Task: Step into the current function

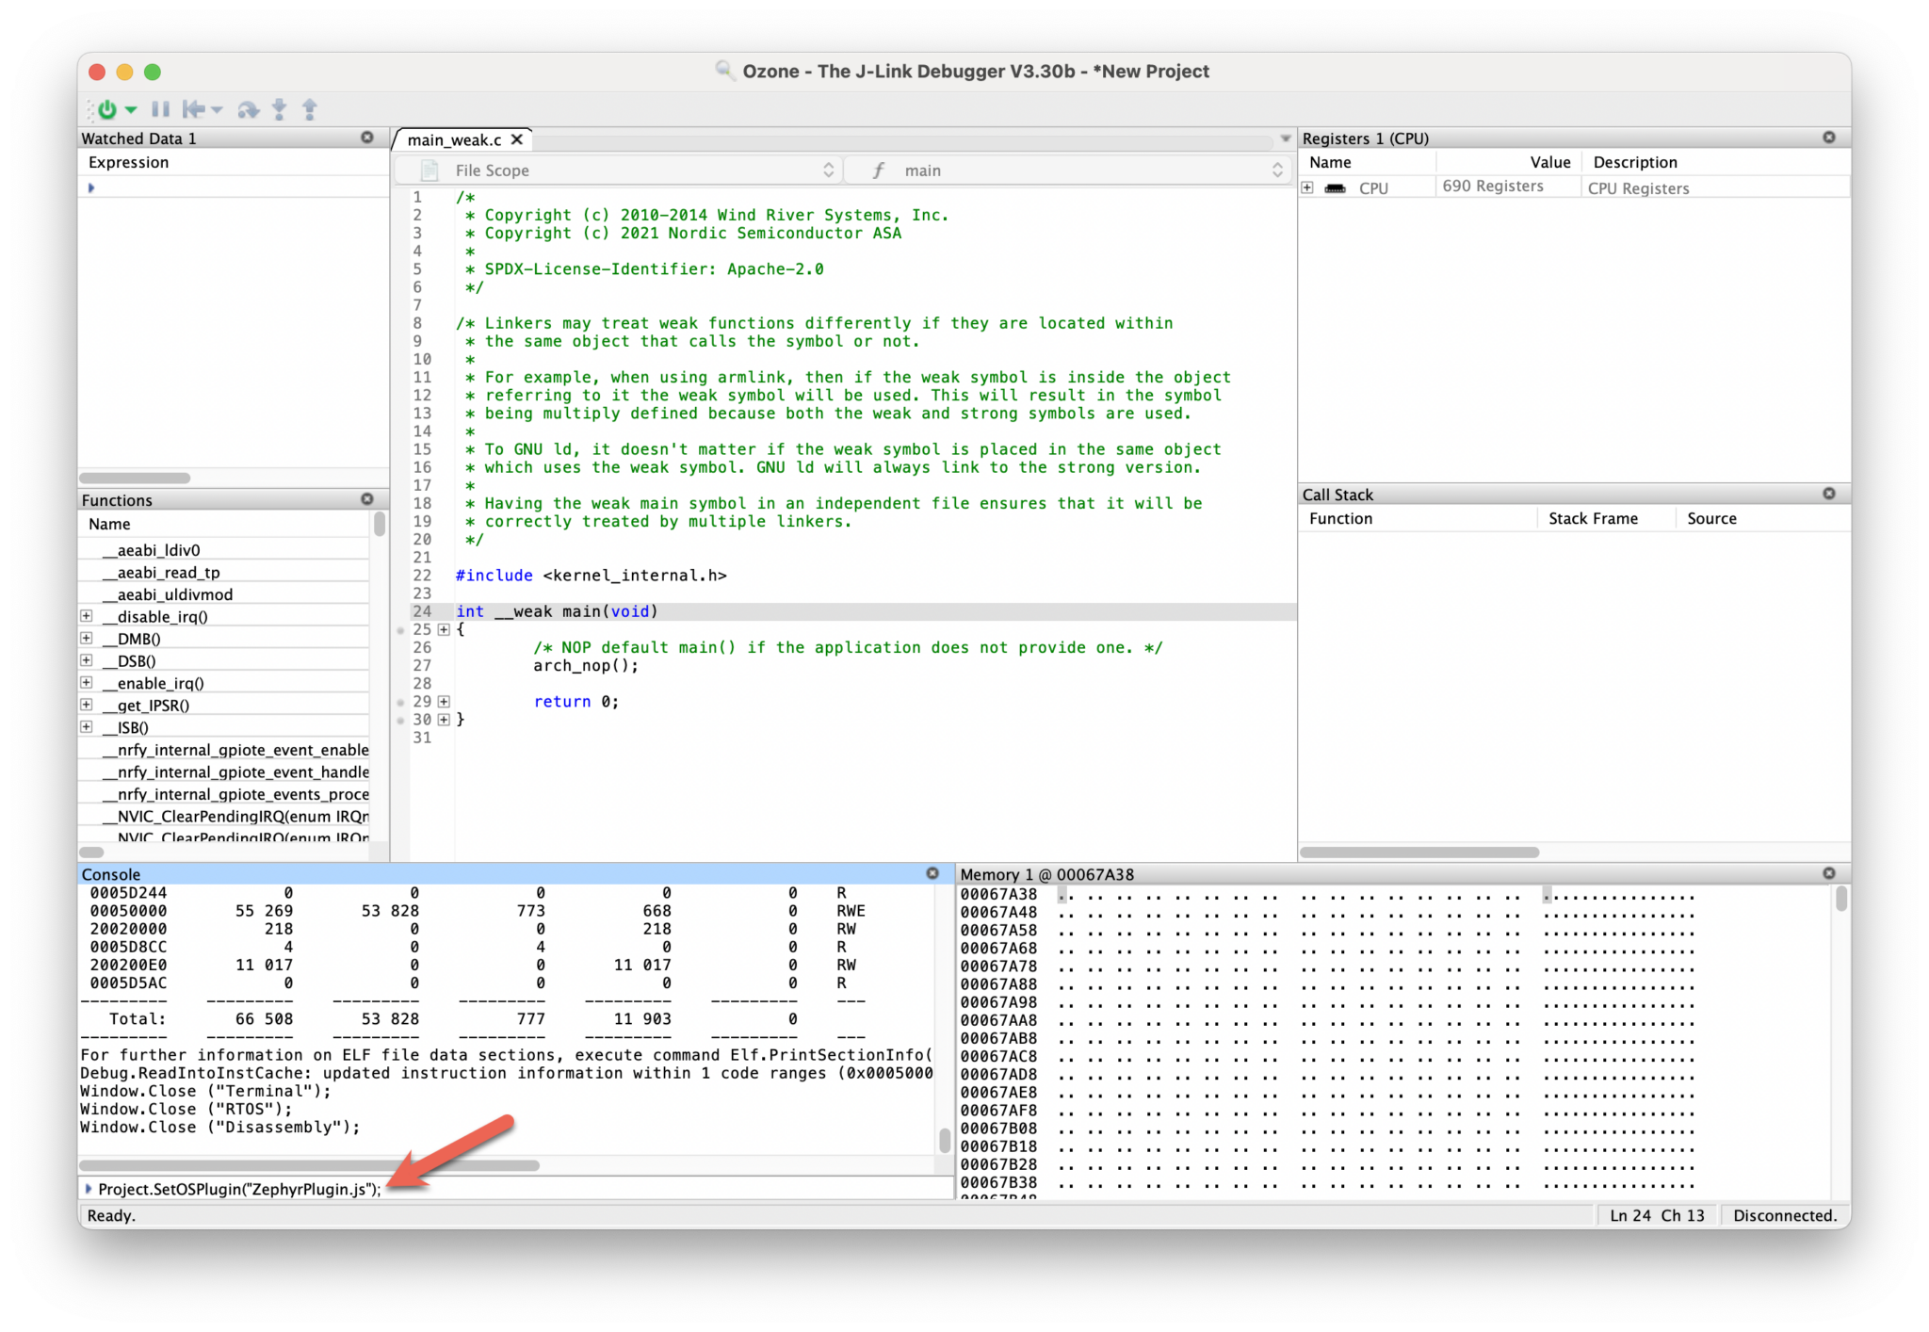Action: 280,109
